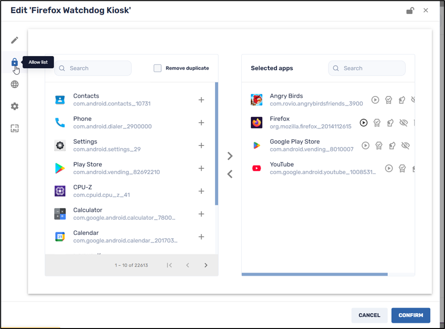Viewport: 445px width, 329px height.
Task: Click the badge icon beside Angry Birds
Action: point(388,99)
